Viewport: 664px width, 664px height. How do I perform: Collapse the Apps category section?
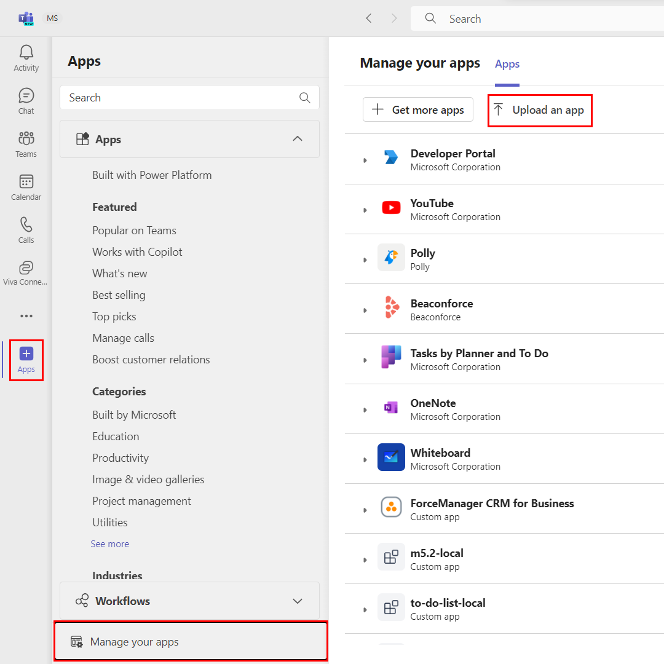click(x=298, y=139)
